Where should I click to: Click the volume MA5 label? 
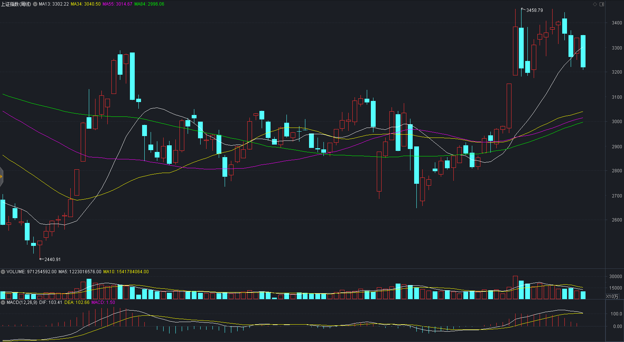[80, 272]
